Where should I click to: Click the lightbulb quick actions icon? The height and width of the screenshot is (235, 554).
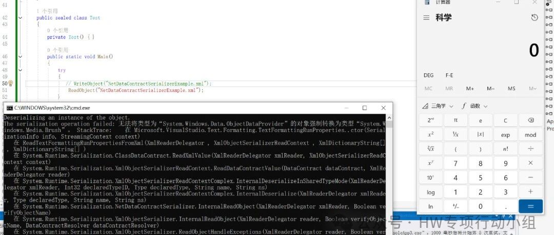(x=10, y=83)
